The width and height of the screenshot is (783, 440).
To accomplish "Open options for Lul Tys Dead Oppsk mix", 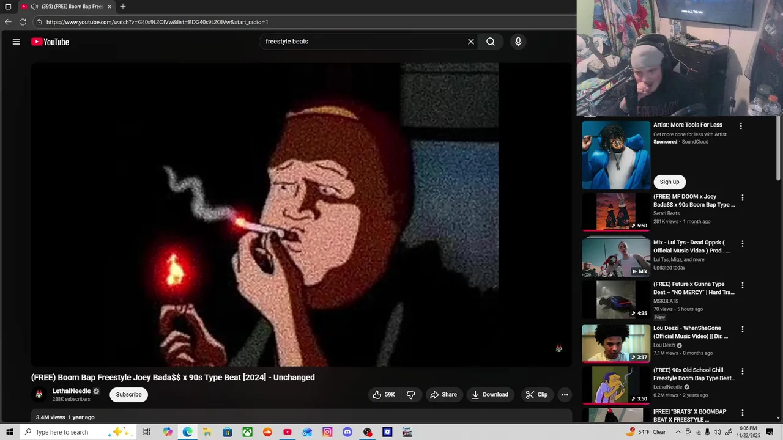I will point(743,243).
